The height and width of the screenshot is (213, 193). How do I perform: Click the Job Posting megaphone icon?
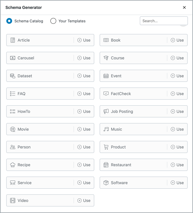pos(106,111)
